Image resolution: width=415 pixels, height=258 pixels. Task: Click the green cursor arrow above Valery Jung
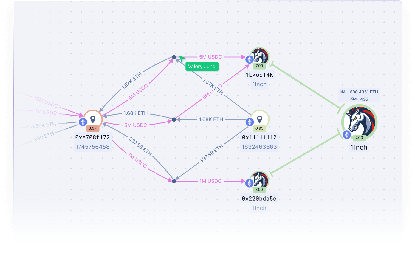tap(182, 58)
